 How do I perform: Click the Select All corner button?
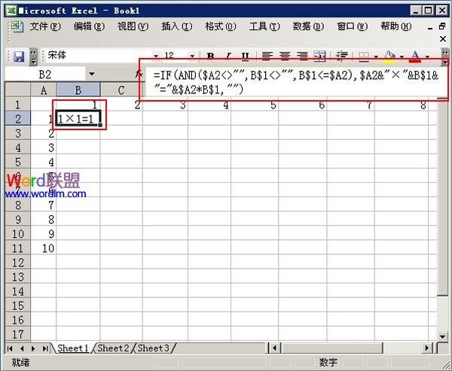click(x=17, y=90)
